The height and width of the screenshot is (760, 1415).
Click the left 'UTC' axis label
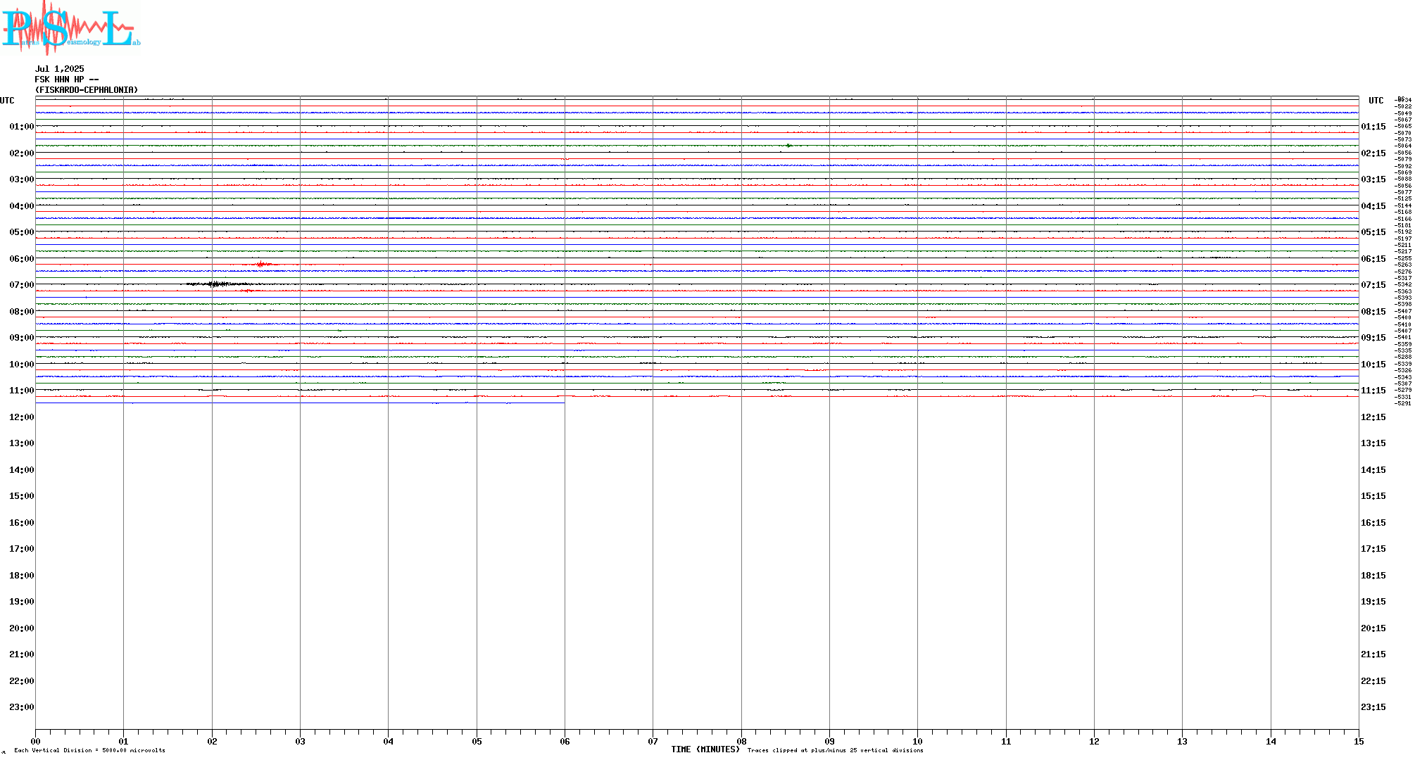(x=7, y=101)
